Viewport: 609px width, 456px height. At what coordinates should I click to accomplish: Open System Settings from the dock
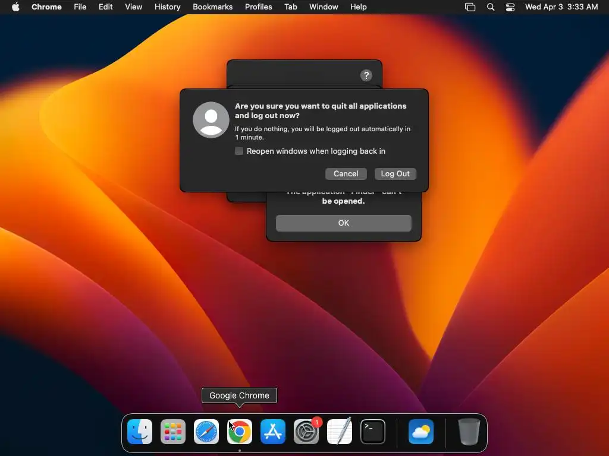coord(306,432)
